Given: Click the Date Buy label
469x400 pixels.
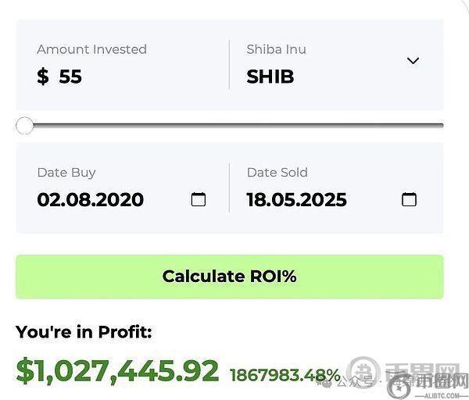Looking at the screenshot, I should pos(66,173).
